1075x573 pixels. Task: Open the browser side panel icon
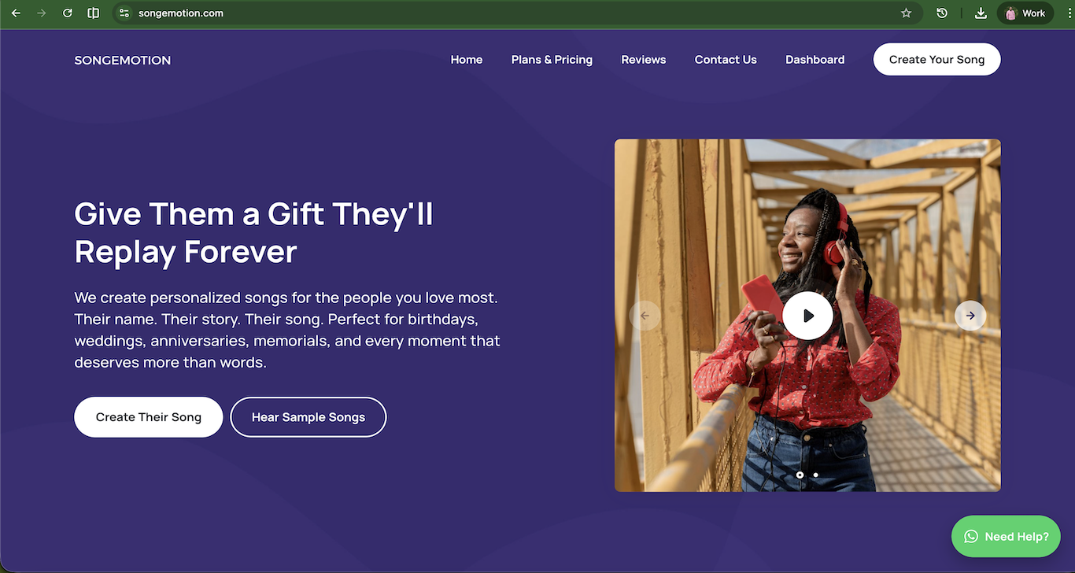(94, 13)
